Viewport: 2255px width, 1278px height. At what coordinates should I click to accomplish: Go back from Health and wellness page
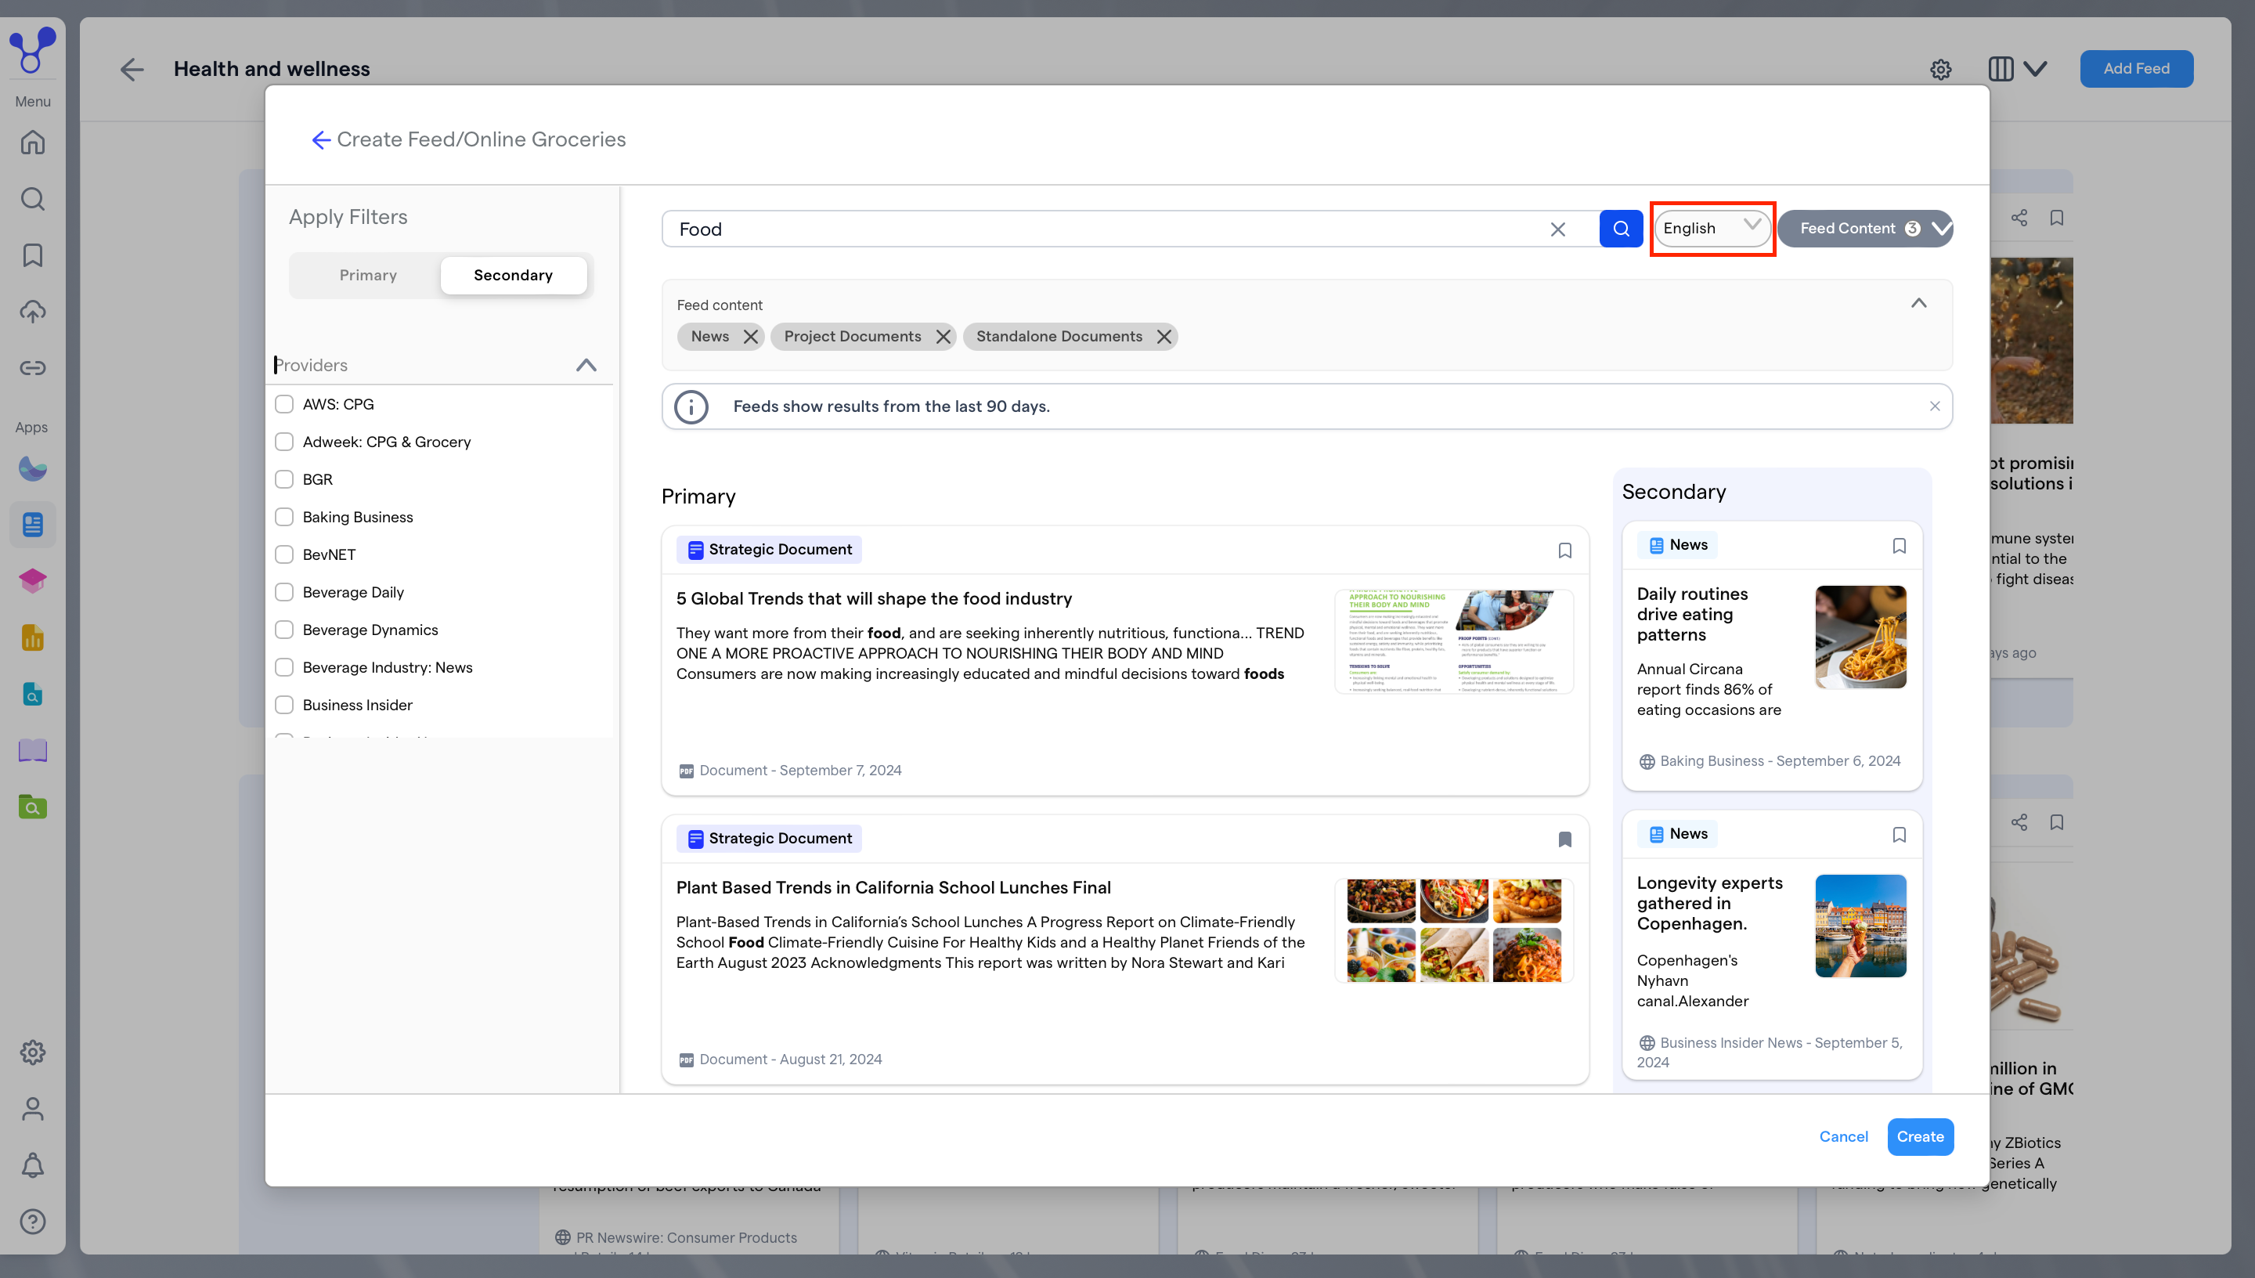click(132, 70)
